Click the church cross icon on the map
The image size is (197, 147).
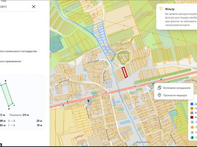pyautogui.click(x=89, y=101)
